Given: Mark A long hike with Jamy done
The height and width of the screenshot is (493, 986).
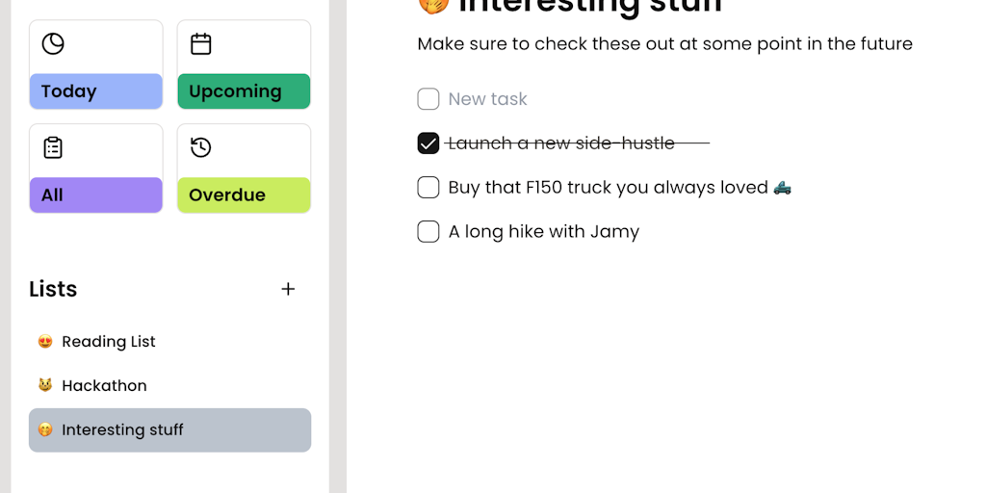Looking at the screenshot, I should [428, 231].
